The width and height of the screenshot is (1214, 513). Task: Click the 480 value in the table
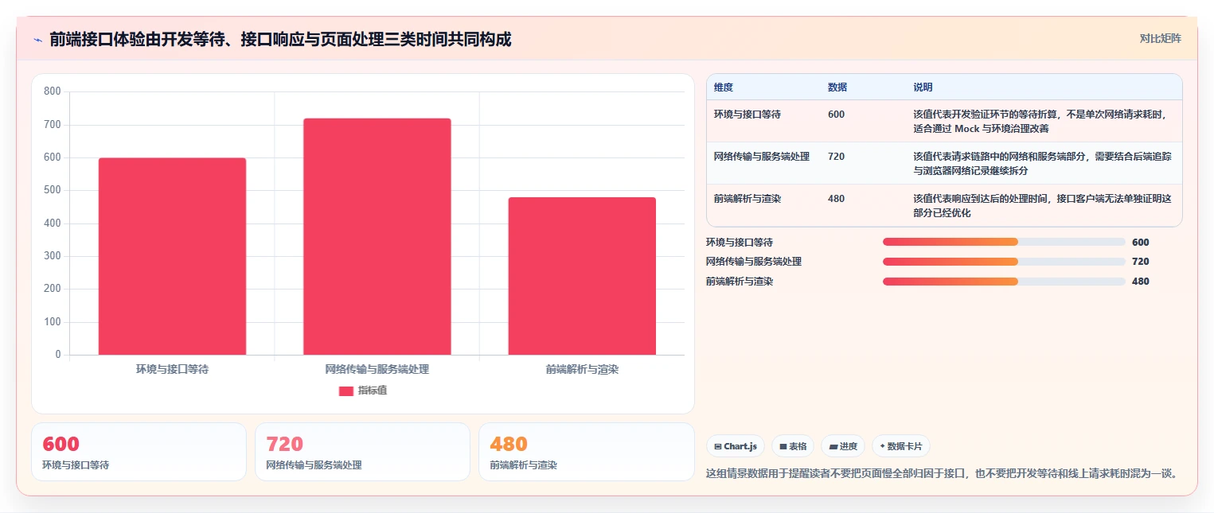pyautogui.click(x=836, y=199)
